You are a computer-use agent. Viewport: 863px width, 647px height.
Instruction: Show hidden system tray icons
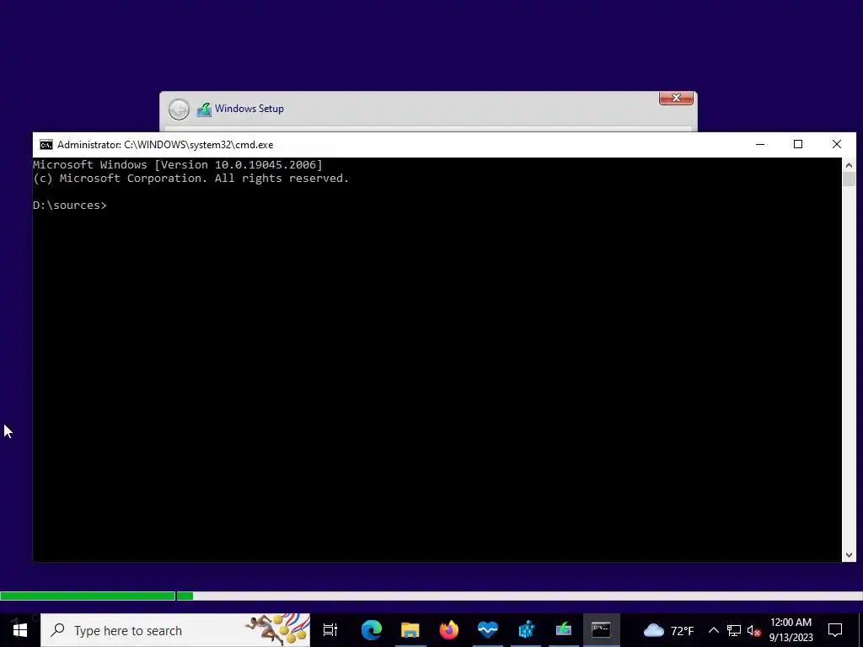(713, 630)
